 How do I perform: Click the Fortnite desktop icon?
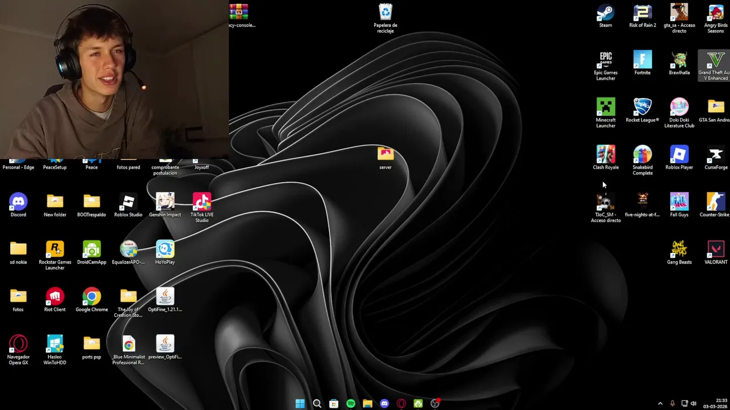click(x=642, y=63)
